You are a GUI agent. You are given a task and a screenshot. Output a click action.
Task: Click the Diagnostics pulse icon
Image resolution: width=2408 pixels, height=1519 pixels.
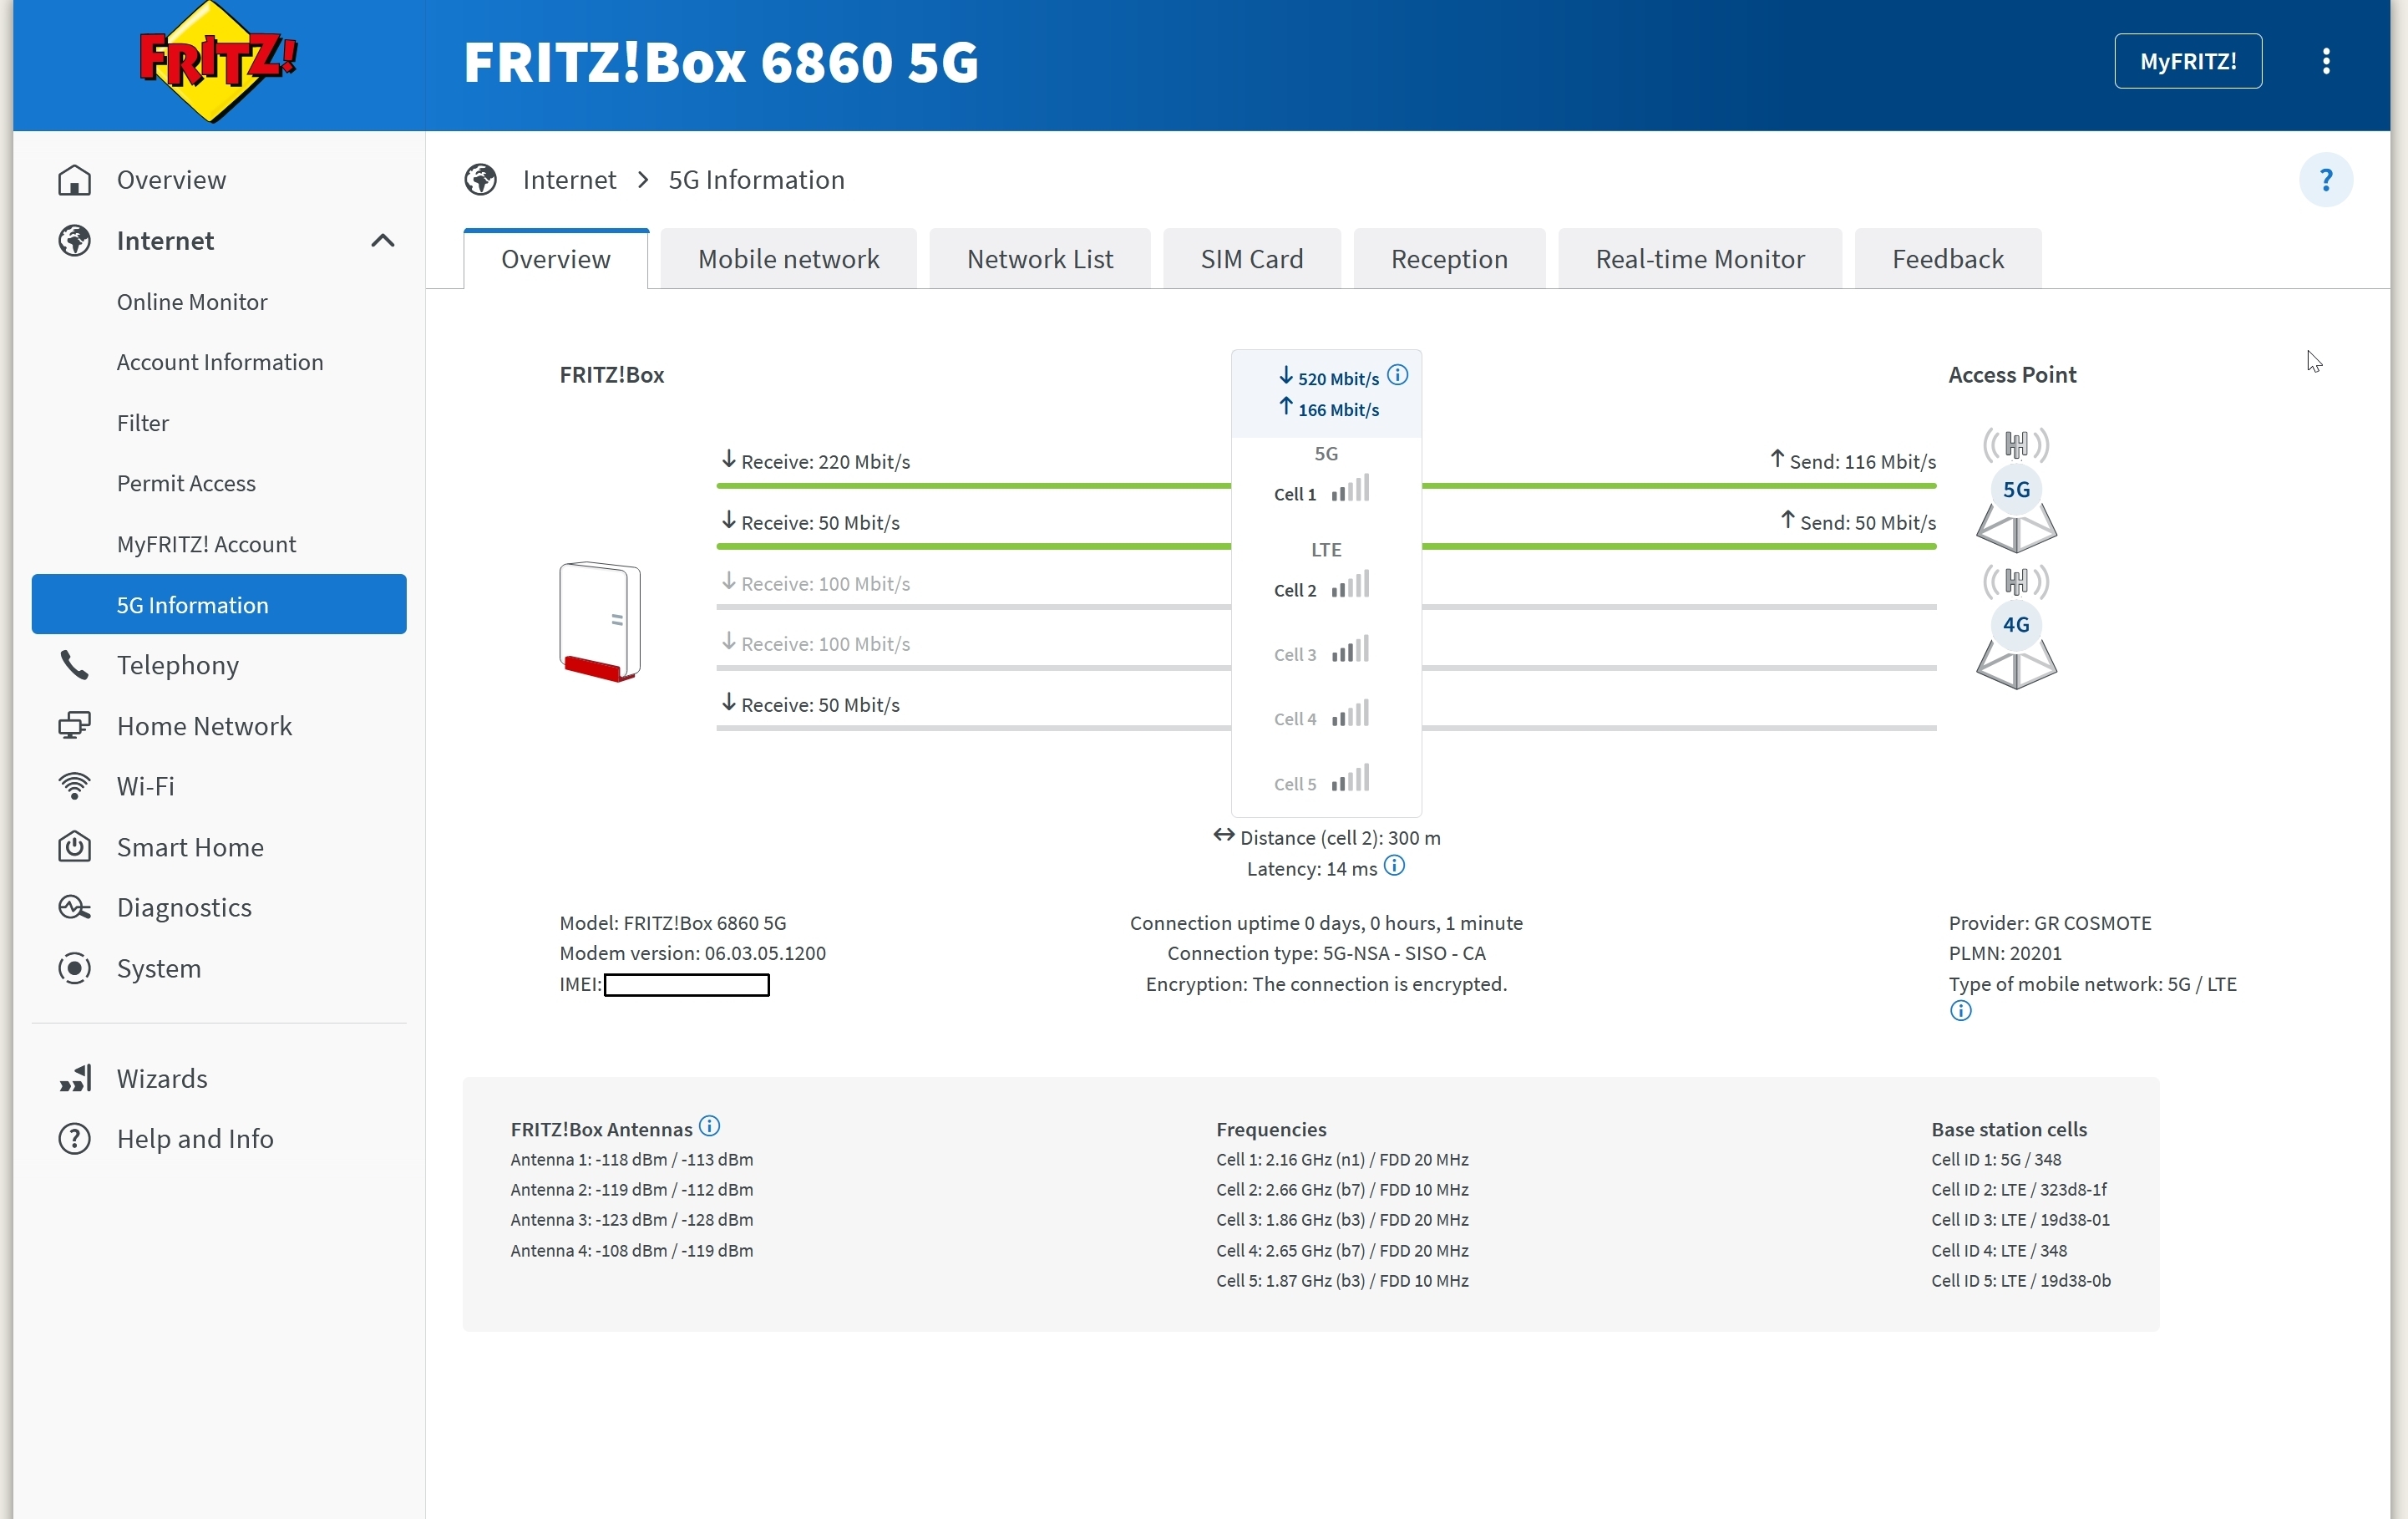coord(75,907)
